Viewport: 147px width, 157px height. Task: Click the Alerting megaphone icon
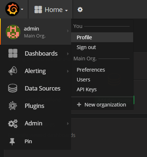[x=13, y=71]
